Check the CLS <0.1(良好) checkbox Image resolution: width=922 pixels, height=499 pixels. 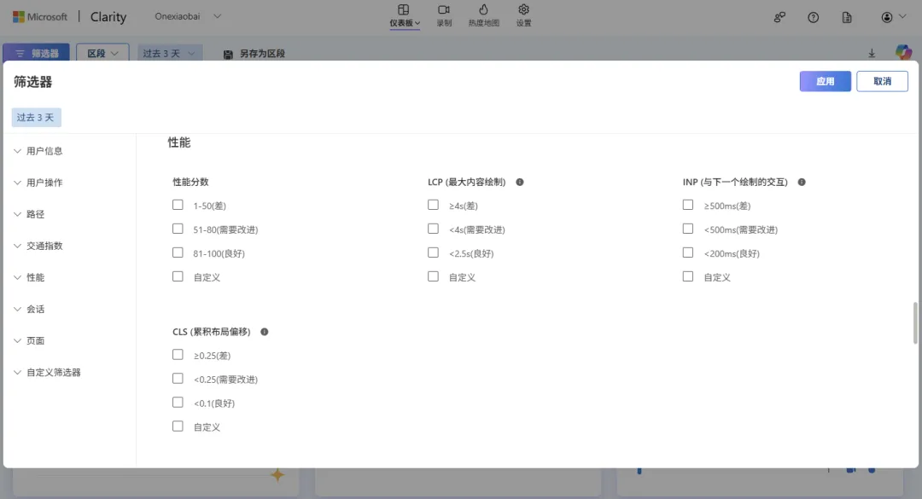tap(178, 402)
